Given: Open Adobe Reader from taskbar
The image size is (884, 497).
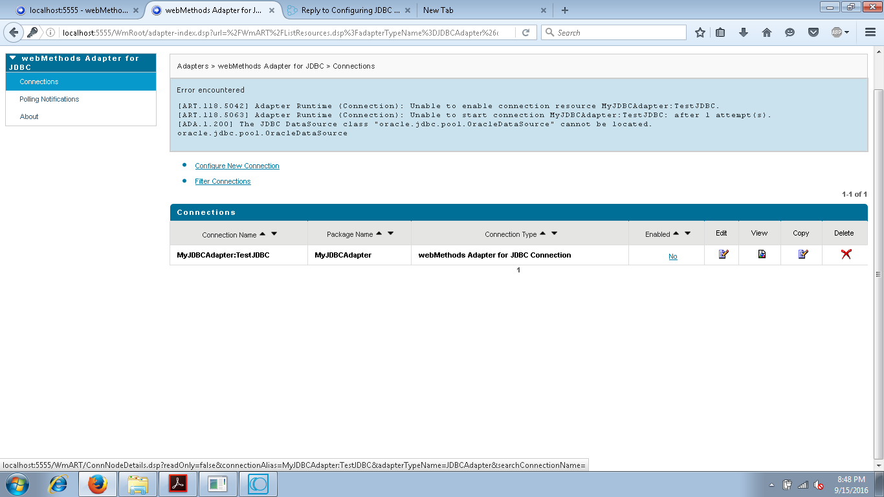Looking at the screenshot, I should [x=177, y=484].
